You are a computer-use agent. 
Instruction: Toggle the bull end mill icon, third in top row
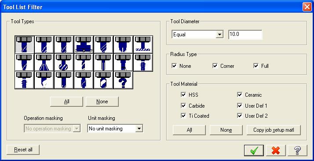coord(64,45)
